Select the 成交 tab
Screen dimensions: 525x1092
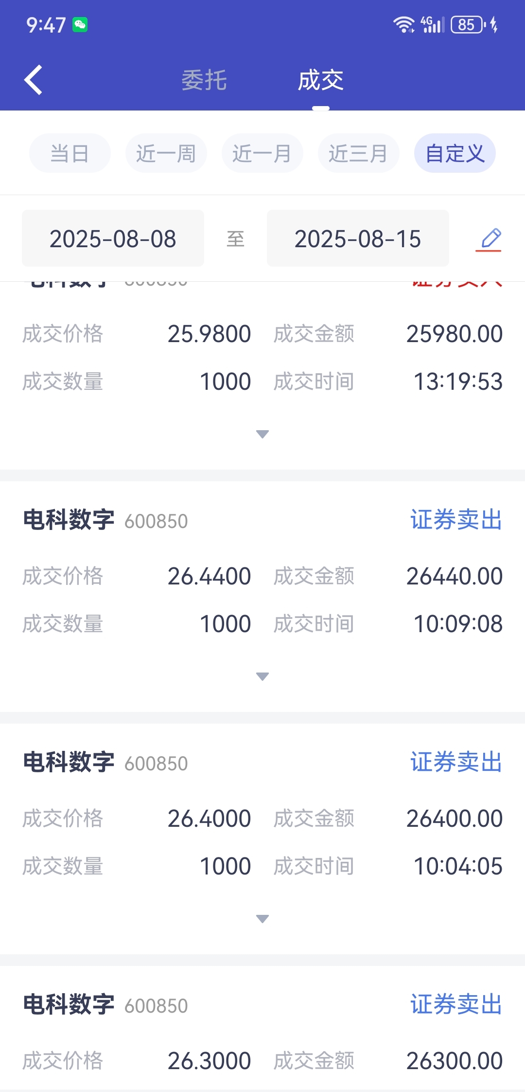(x=321, y=80)
